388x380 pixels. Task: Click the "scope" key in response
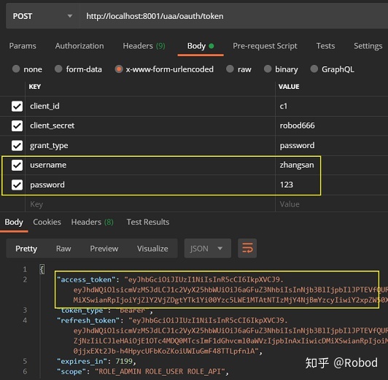(x=71, y=371)
